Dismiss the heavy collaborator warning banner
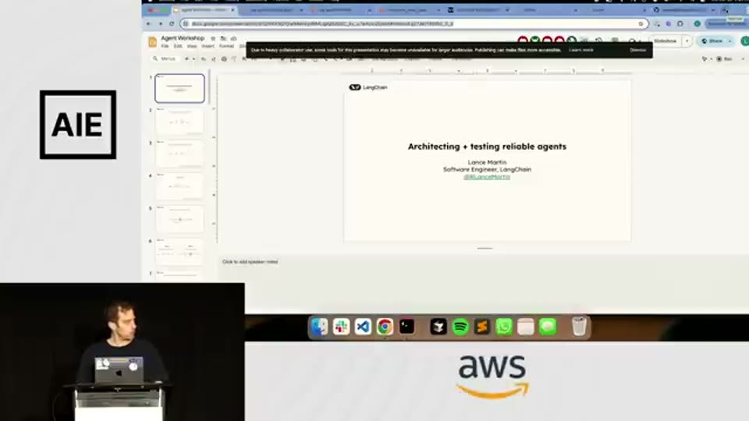Image resolution: width=749 pixels, height=421 pixels. point(637,50)
